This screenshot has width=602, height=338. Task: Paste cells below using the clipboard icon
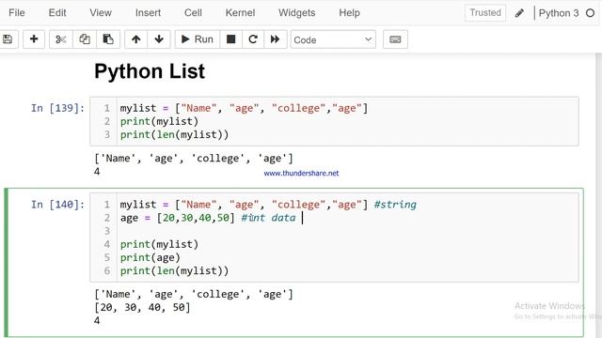click(x=108, y=39)
